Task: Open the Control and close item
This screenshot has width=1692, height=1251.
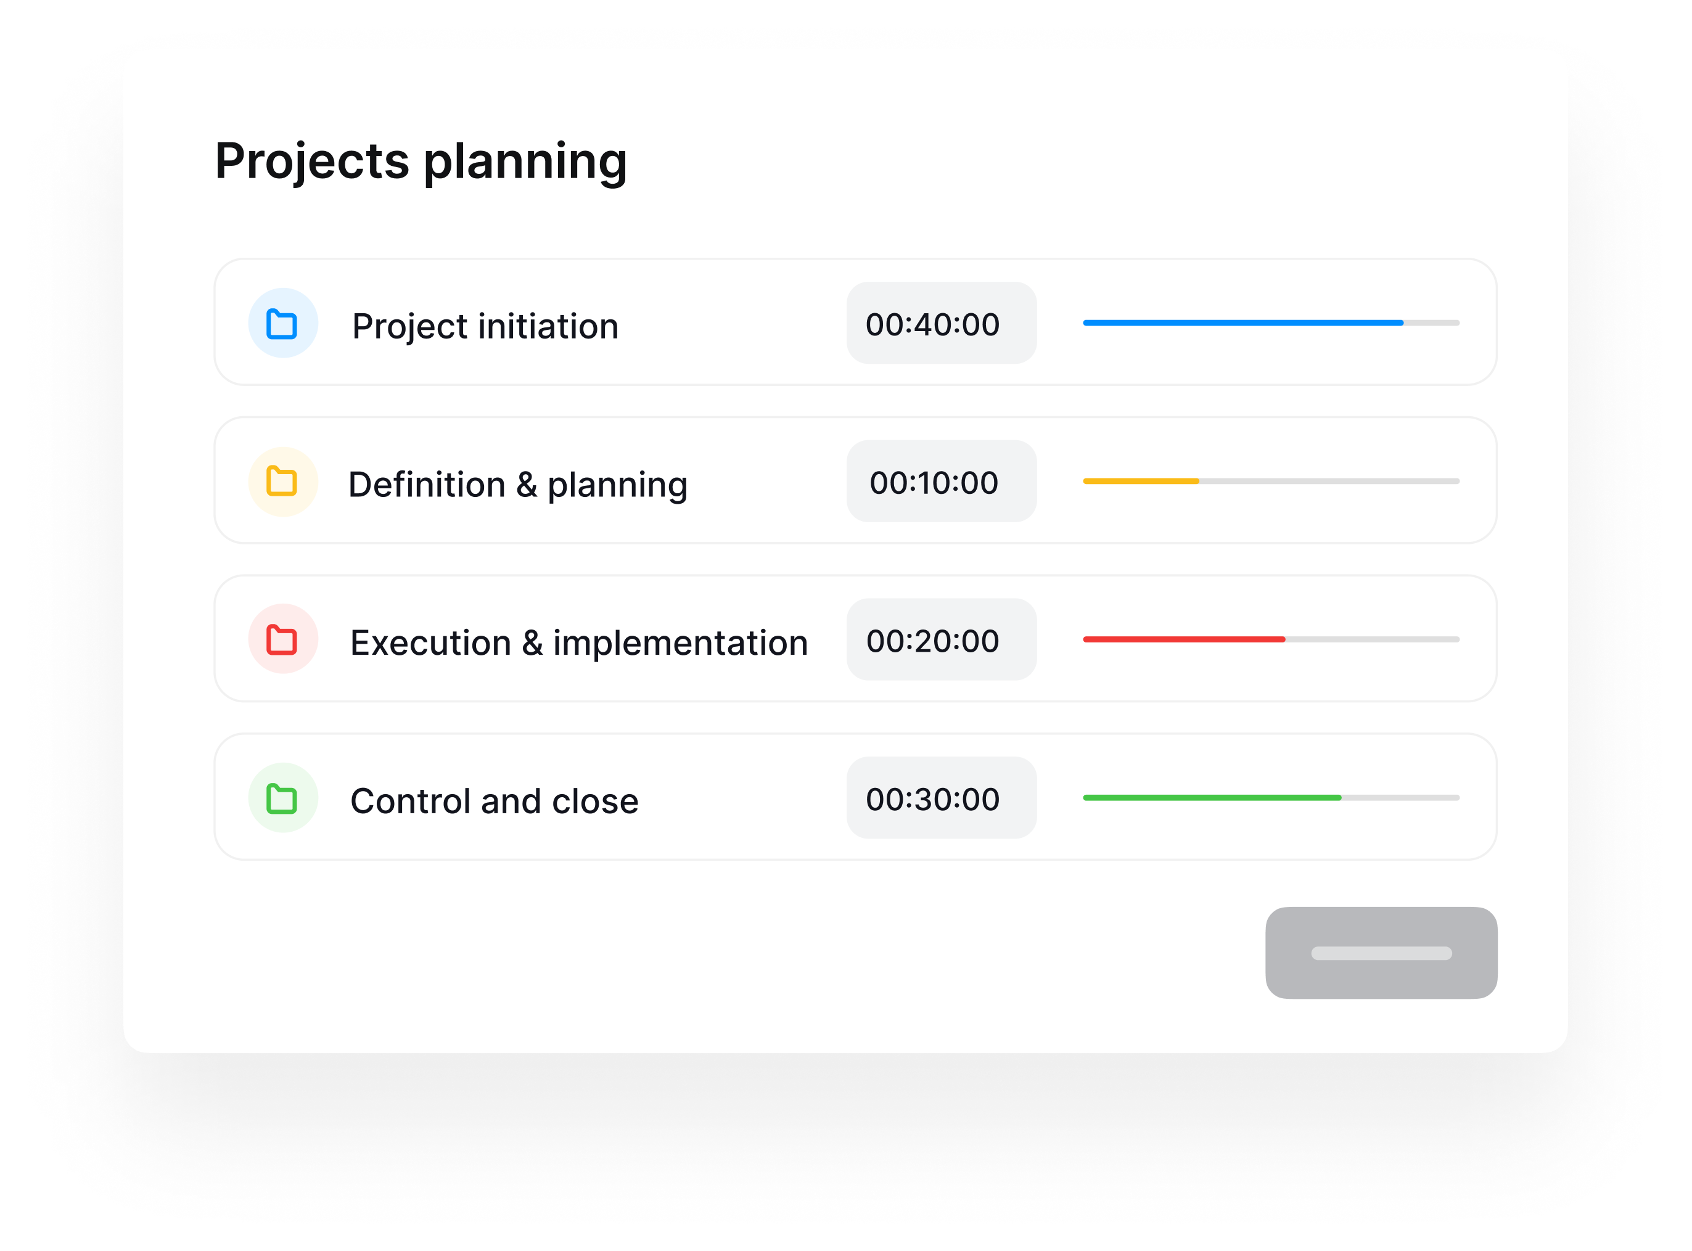Action: tap(494, 801)
